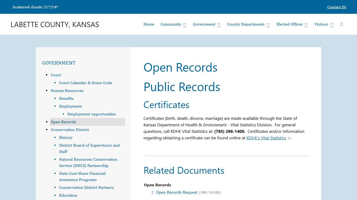Open the Contact Us link
Image resolution: width=357 pixels, height=200 pixels.
tap(337, 7)
